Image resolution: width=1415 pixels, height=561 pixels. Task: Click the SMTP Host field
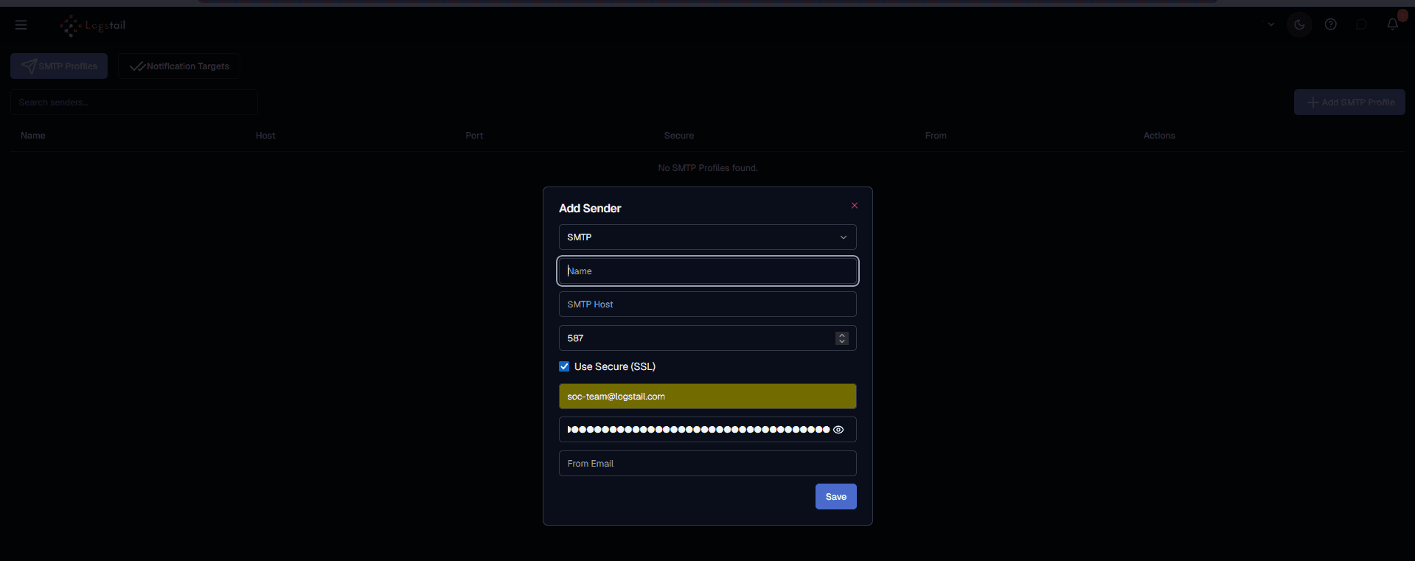(x=708, y=304)
